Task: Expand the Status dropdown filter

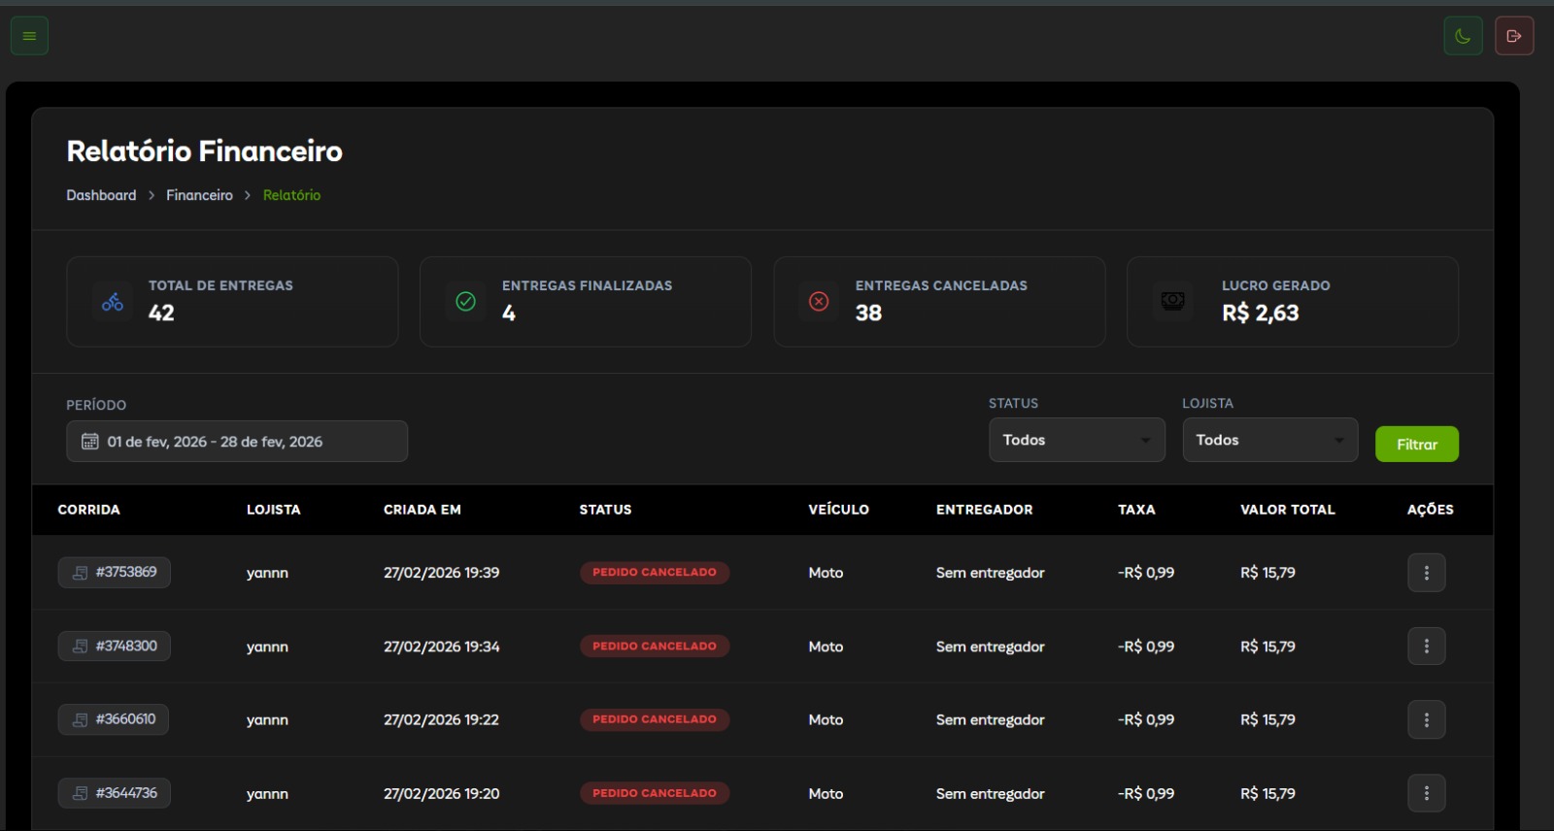Action: [x=1076, y=441]
